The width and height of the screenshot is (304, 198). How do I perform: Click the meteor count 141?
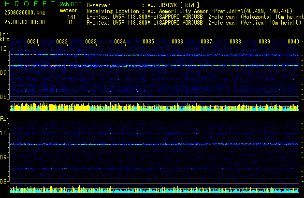coord(72,17)
